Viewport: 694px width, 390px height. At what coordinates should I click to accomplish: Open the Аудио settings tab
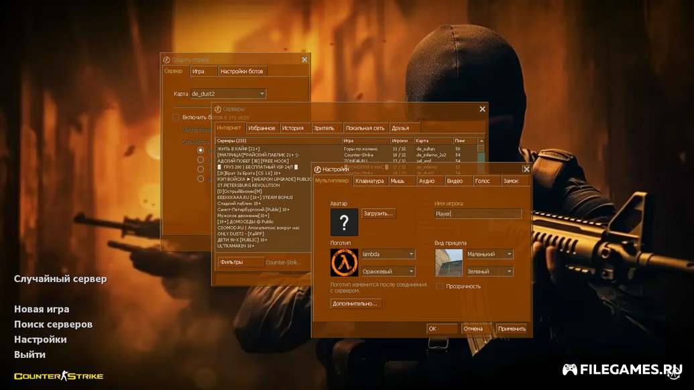tap(430, 181)
